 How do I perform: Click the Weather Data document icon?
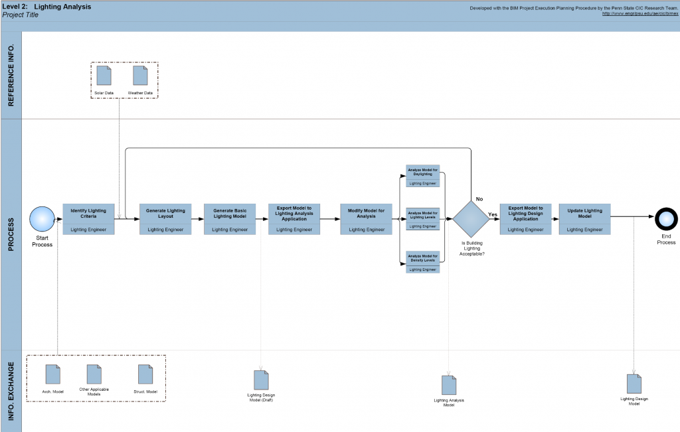[140, 75]
